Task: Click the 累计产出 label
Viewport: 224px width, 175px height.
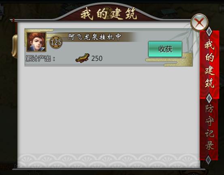Action: coord(41,58)
